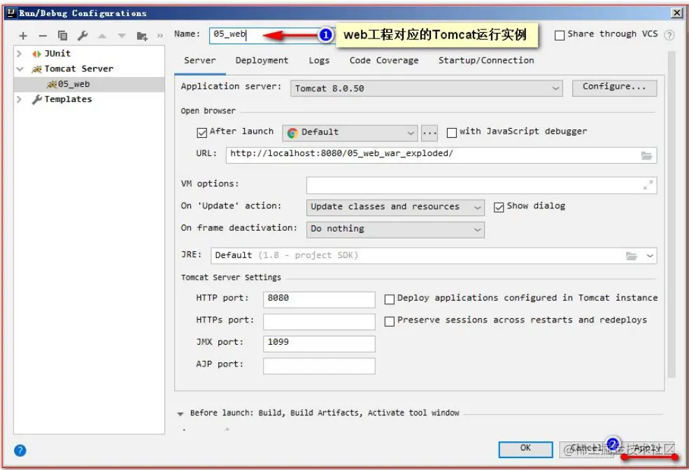Click the JRE Default field
689x470 pixels.
pos(434,256)
